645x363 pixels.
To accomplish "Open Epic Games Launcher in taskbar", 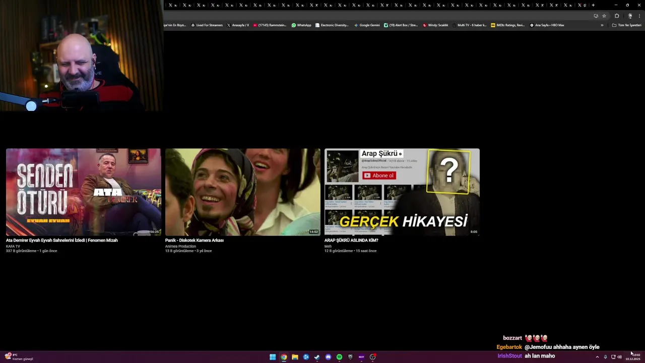I will [x=350, y=357].
